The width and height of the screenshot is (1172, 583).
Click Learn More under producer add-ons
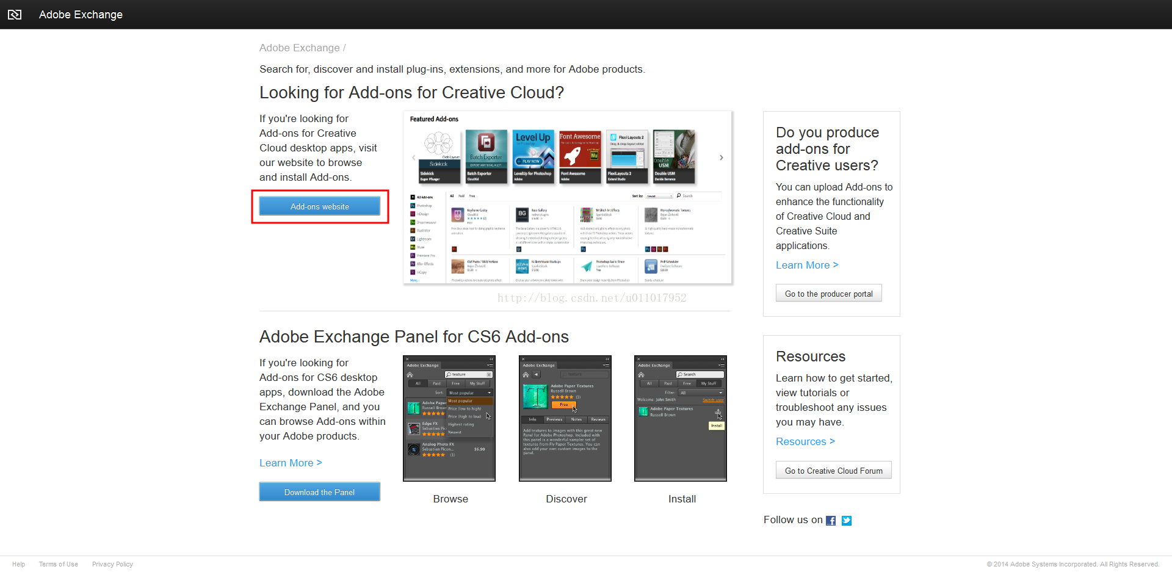pos(807,265)
